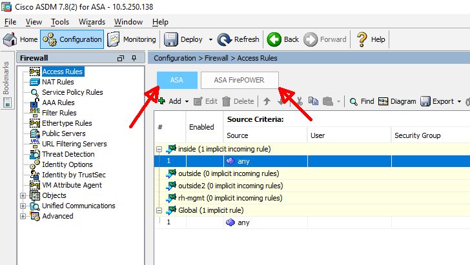470x265 pixels.
Task: Restore the Firewall panel with float icon
Action: point(121,58)
